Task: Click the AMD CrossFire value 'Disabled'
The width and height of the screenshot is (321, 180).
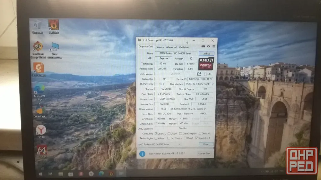Action: pyautogui.click(x=183, y=128)
